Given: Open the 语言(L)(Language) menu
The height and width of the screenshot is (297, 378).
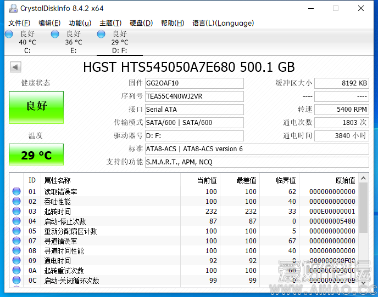Looking at the screenshot, I should coord(223,23).
